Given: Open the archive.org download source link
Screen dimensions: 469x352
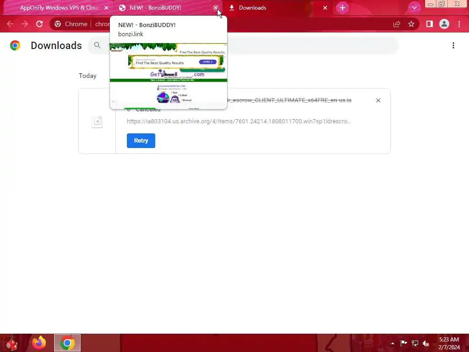Looking at the screenshot, I should tap(239, 121).
